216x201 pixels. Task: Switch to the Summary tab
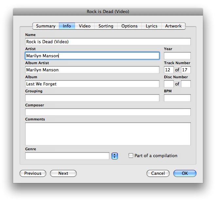pyautogui.click(x=46, y=26)
